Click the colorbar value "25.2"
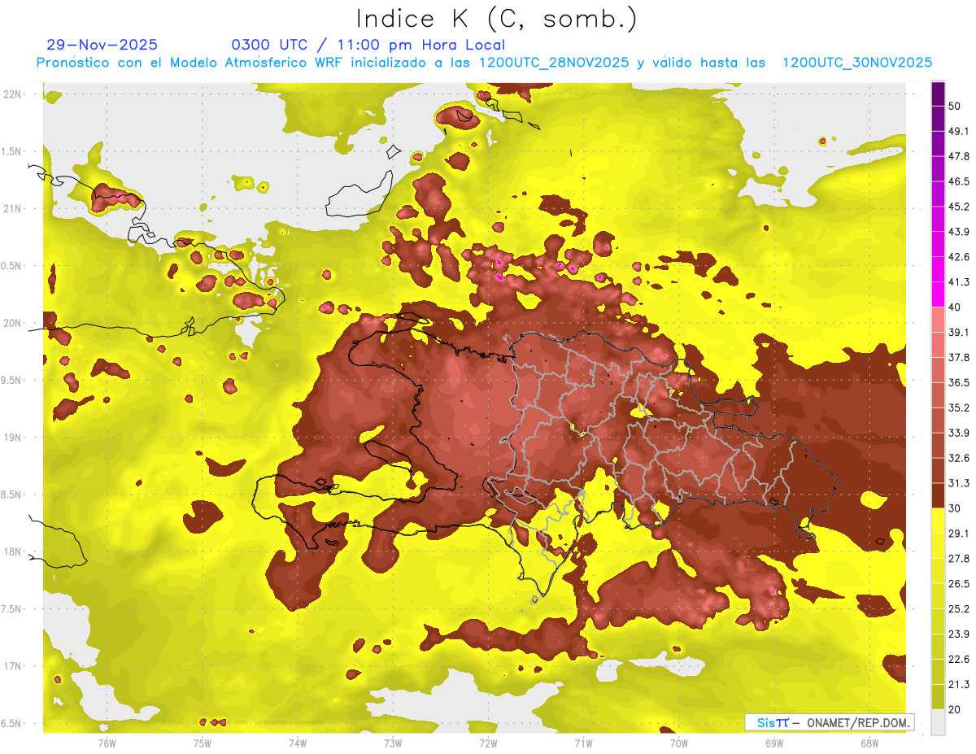 [958, 609]
